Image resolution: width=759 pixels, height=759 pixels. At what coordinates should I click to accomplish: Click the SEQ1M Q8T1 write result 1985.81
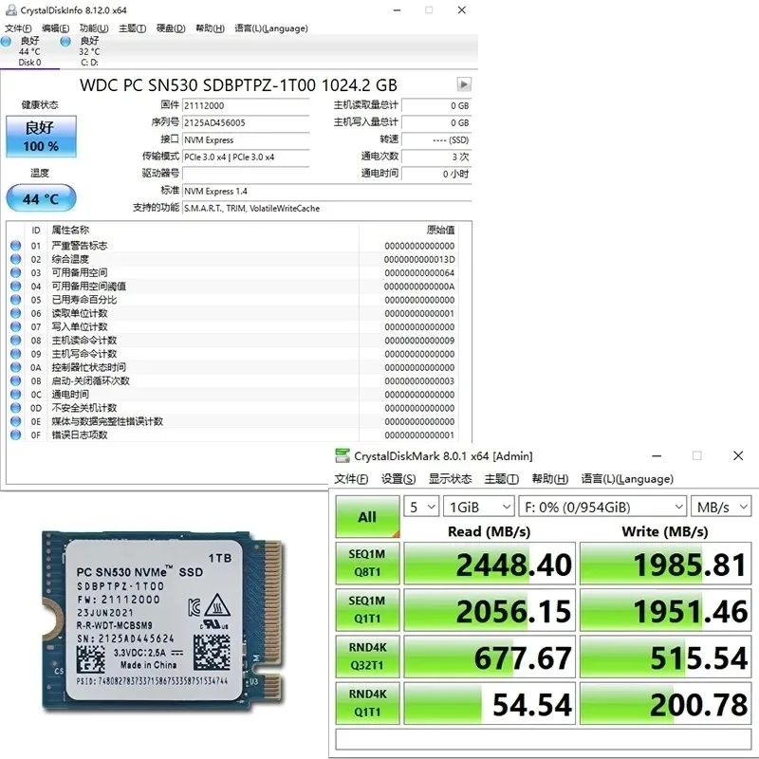pos(666,564)
